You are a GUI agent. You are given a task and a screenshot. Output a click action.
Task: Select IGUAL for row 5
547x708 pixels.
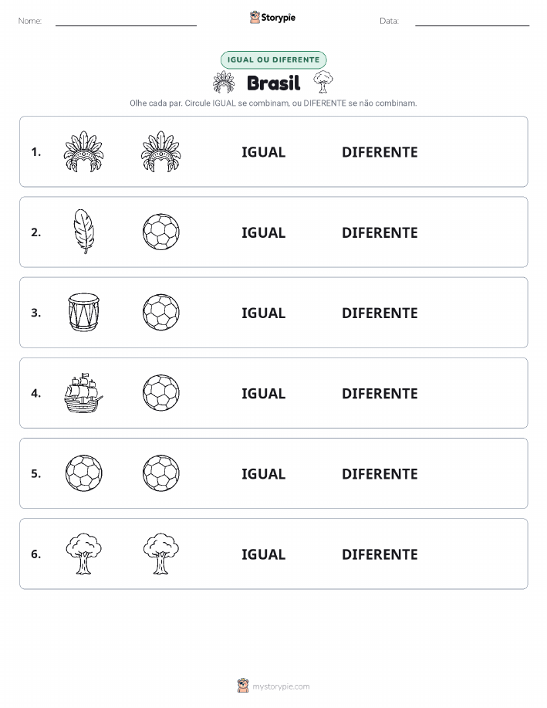264,473
